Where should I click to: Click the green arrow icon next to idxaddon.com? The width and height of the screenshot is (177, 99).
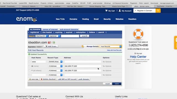53,42
